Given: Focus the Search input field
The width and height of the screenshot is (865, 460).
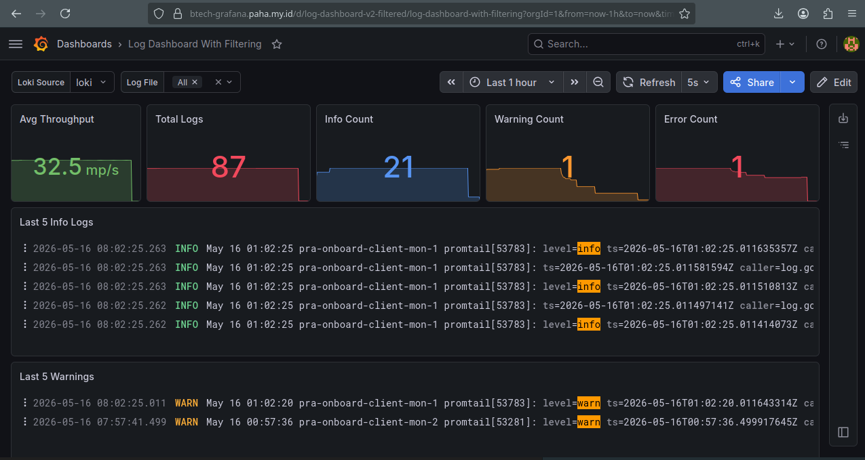Looking at the screenshot, I should pos(647,44).
